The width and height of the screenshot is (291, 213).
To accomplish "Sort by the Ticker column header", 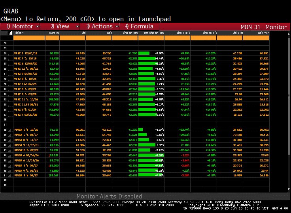I will pos(19,33).
